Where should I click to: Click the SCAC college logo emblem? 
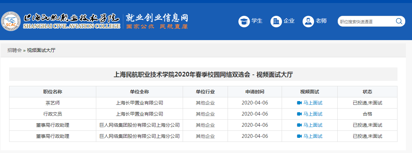tap(10, 21)
